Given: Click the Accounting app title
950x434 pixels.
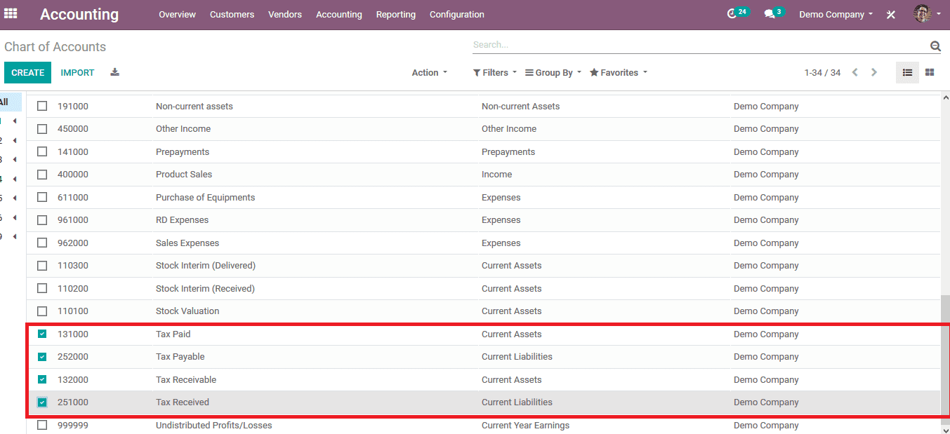Looking at the screenshot, I should [79, 14].
